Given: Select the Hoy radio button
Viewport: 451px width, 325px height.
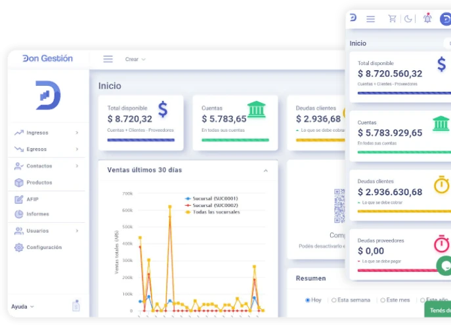Looking at the screenshot, I should tap(308, 300).
